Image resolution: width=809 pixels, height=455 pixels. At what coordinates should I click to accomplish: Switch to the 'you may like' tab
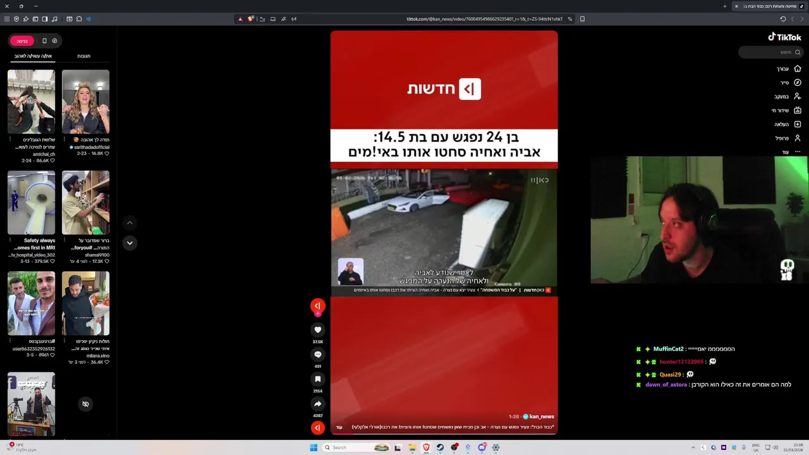click(x=33, y=56)
